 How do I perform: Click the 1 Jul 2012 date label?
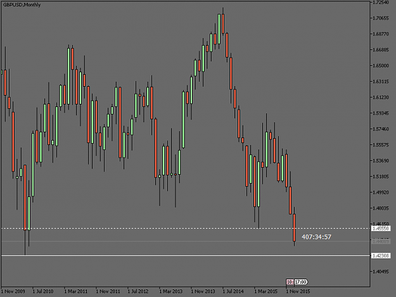point(138,291)
